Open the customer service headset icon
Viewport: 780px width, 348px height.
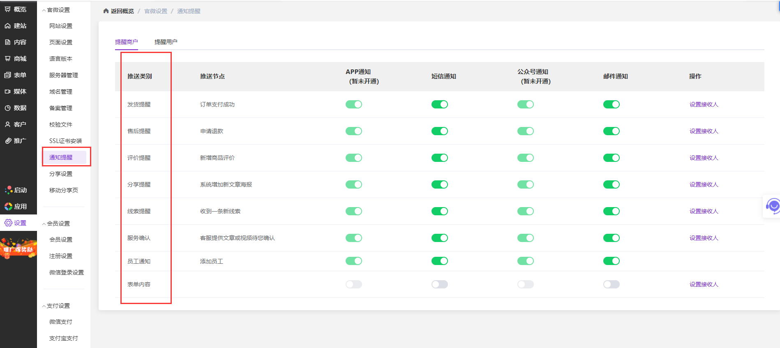(773, 206)
